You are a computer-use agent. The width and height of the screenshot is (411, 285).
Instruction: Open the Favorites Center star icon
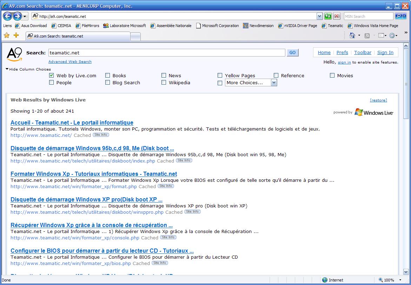pos(7,35)
